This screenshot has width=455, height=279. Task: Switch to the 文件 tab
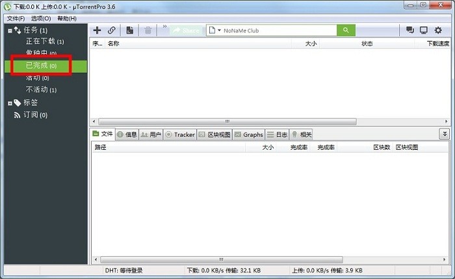pyautogui.click(x=103, y=134)
